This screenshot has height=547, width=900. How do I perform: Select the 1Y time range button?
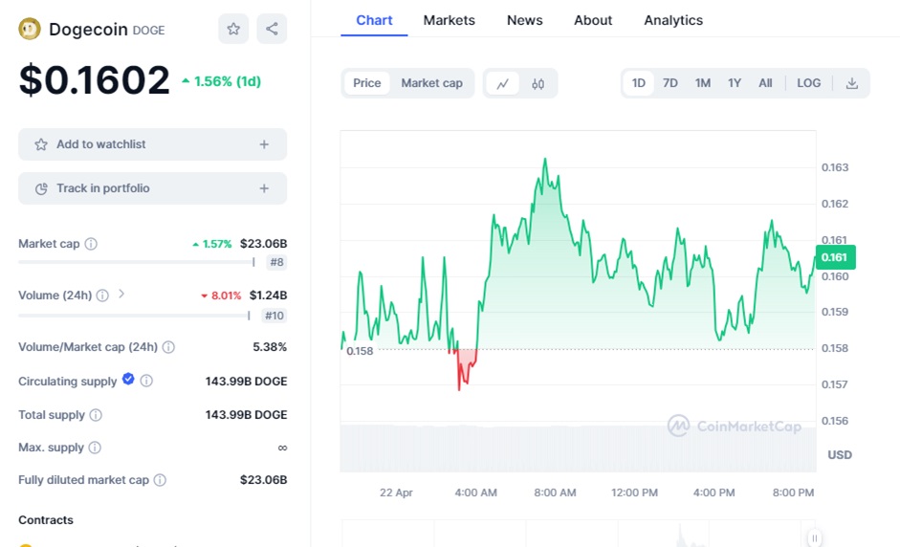click(x=735, y=83)
